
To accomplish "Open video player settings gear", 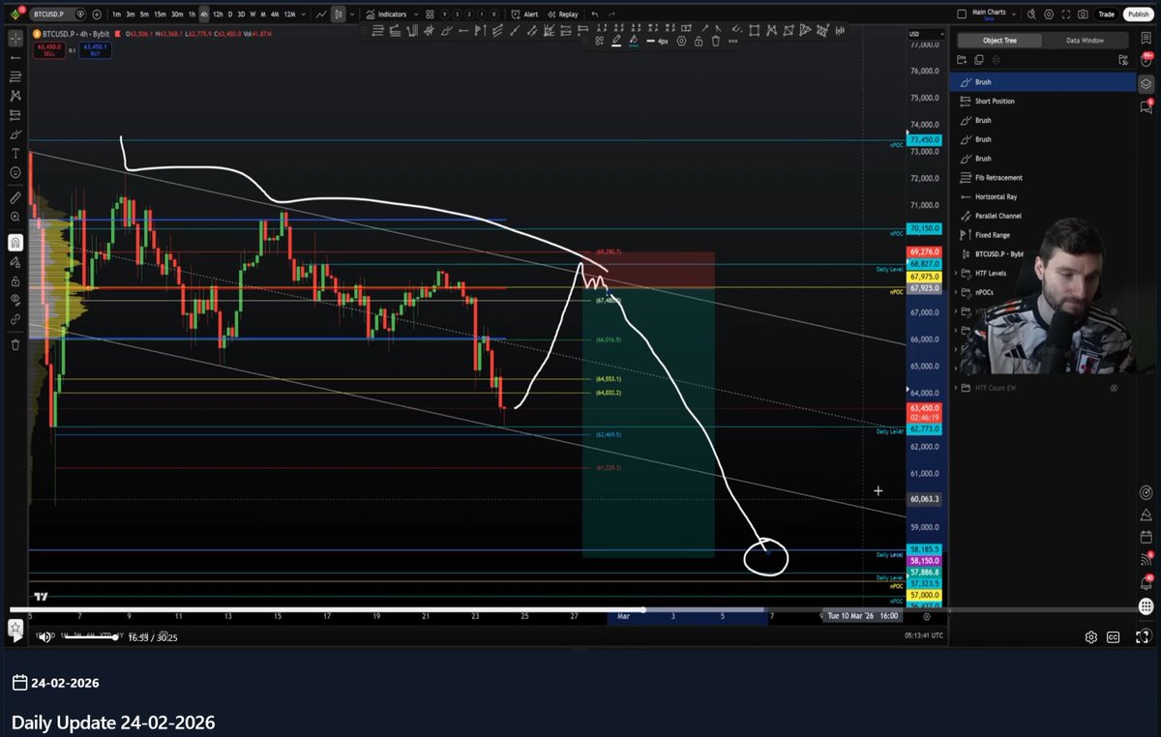I will click(x=1091, y=637).
